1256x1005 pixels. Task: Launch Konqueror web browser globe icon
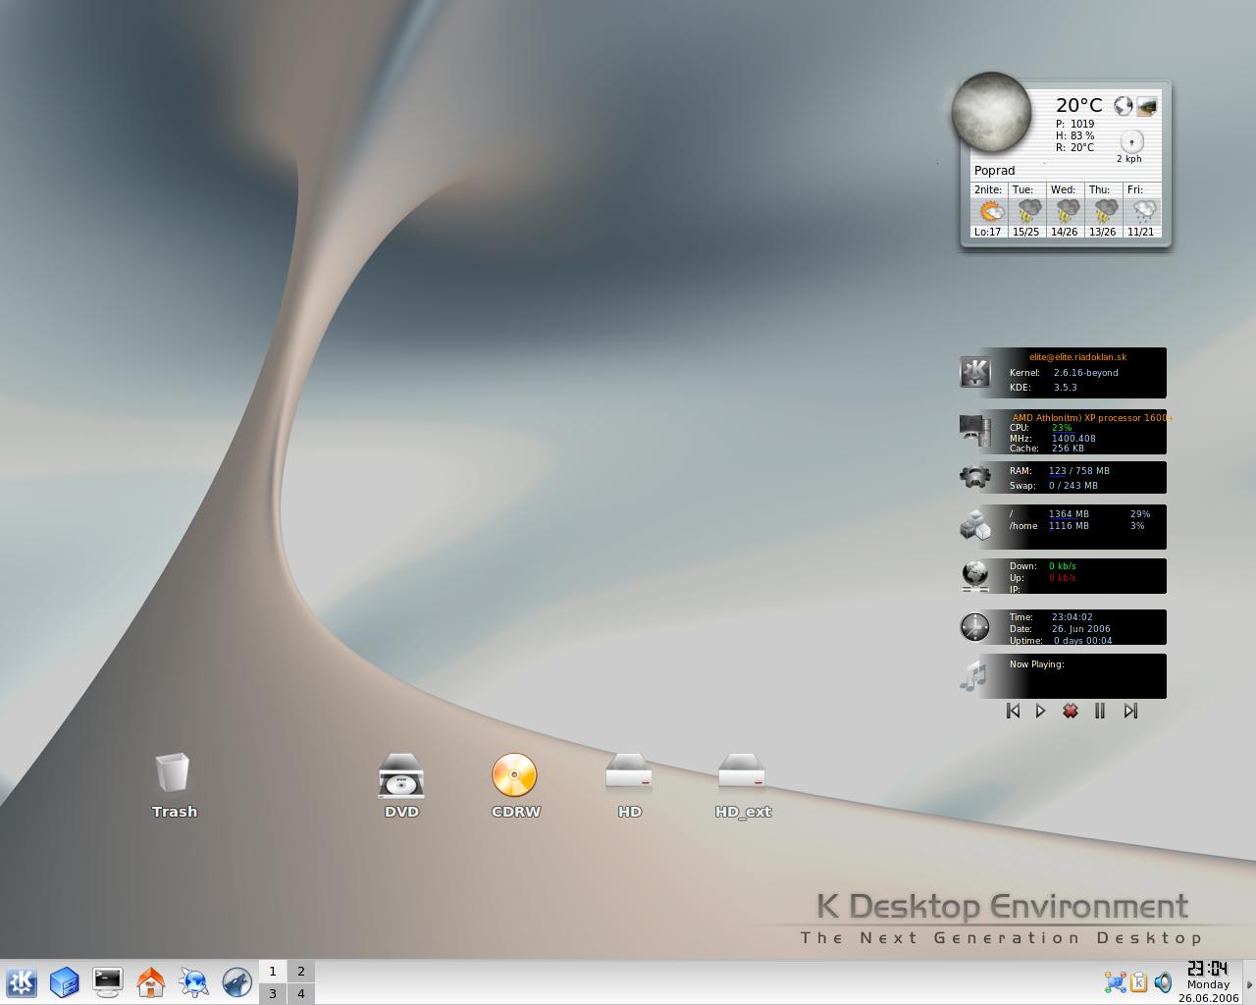[193, 982]
